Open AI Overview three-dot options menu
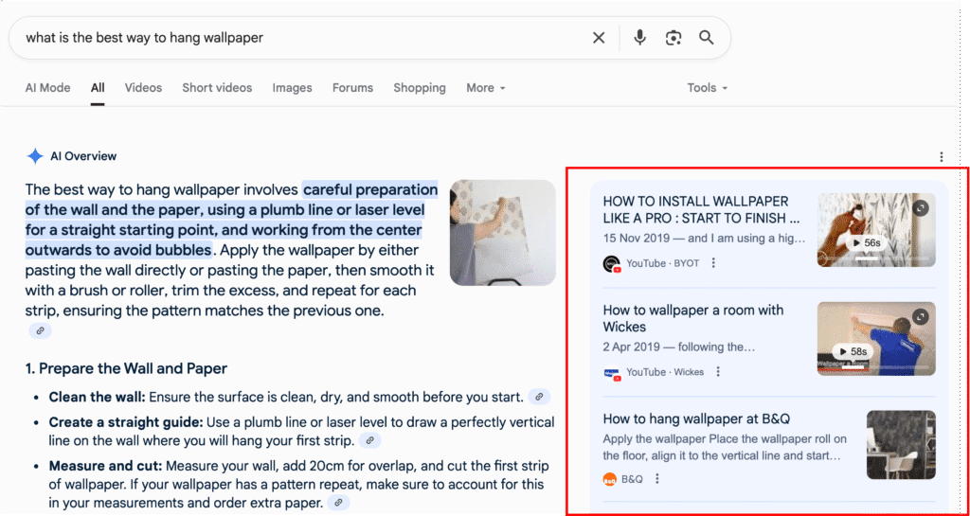The height and width of the screenshot is (516, 970). pyautogui.click(x=941, y=156)
